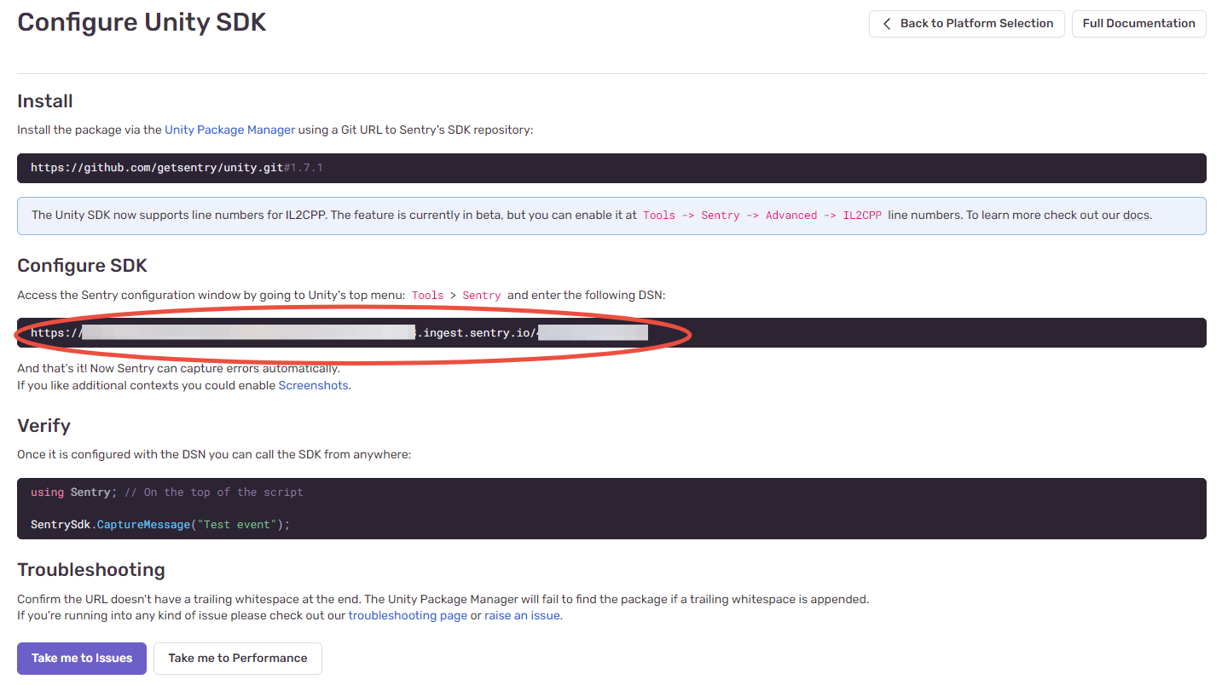Click the #1.7.1 version tag in the Git URL
1222x685 pixels.
tap(304, 168)
